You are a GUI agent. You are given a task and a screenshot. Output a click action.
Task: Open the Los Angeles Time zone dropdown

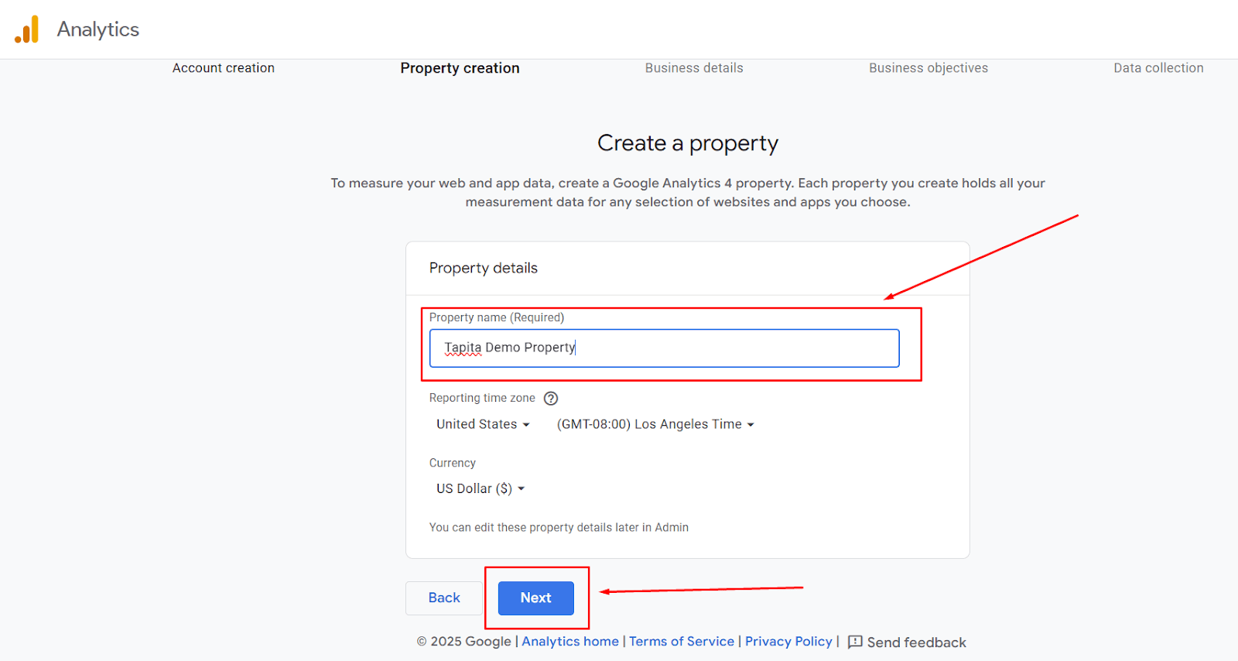tap(655, 424)
